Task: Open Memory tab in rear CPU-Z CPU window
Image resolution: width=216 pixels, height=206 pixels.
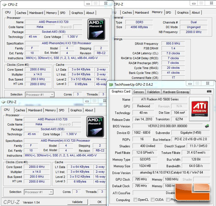Action: (x=51, y=13)
